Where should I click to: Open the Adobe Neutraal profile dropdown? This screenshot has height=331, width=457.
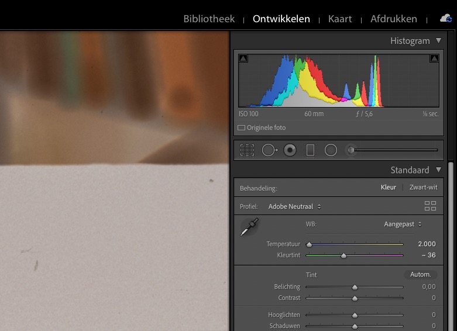coord(294,206)
